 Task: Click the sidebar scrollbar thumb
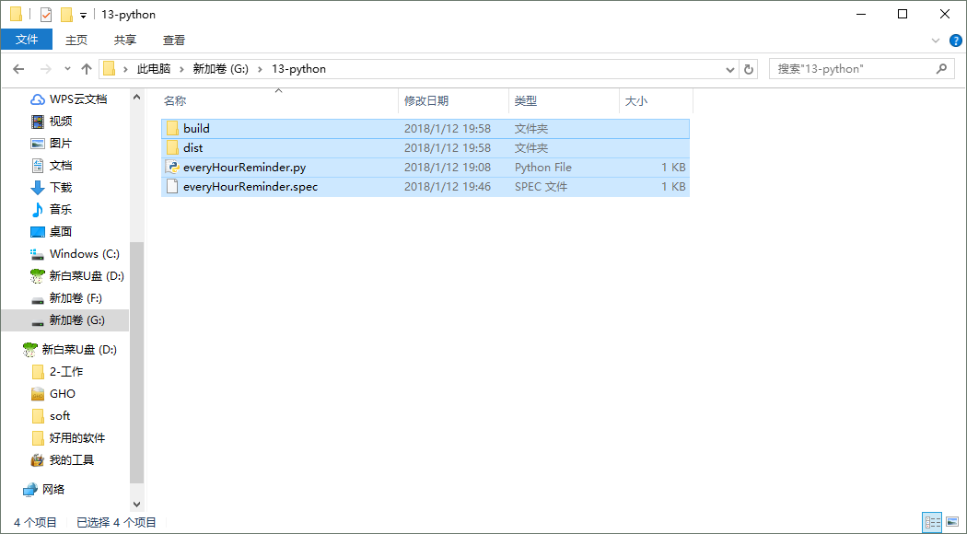click(137, 363)
